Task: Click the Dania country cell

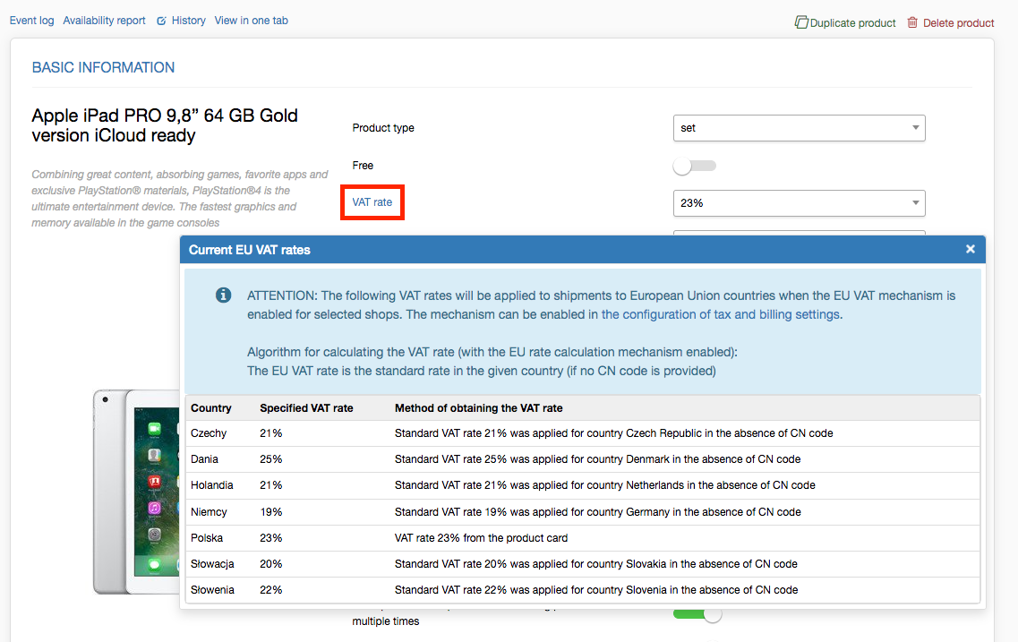Action: tap(204, 459)
